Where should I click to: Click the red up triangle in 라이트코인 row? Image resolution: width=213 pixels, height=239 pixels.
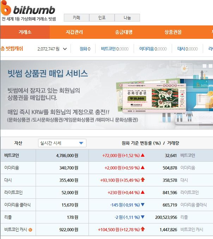tap(143, 192)
